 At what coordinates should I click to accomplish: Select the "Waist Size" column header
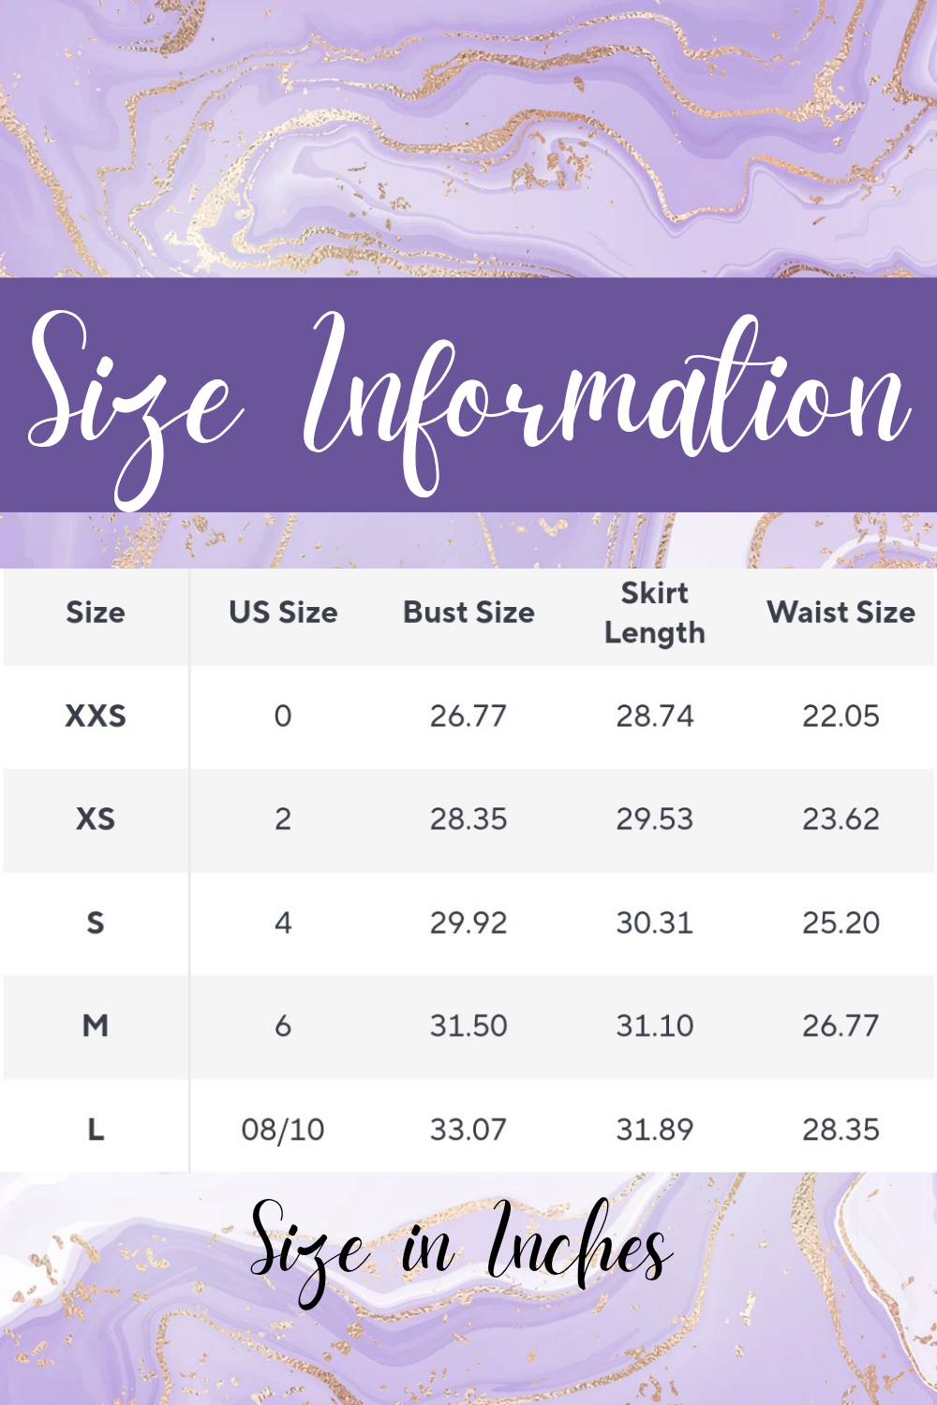[x=840, y=613]
